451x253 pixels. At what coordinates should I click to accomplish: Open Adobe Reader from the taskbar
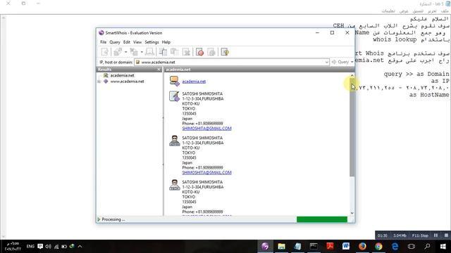click(330, 246)
